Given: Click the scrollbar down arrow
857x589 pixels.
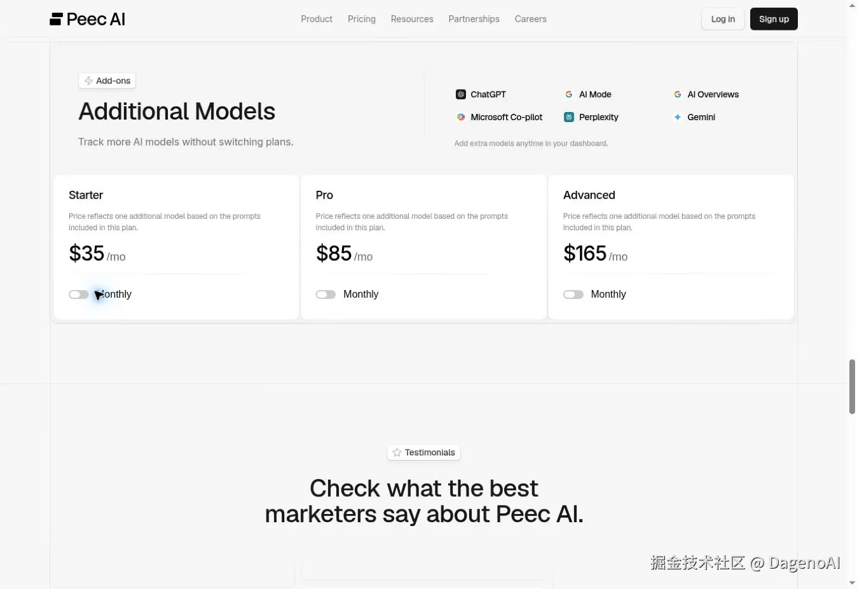Looking at the screenshot, I should [x=852, y=583].
